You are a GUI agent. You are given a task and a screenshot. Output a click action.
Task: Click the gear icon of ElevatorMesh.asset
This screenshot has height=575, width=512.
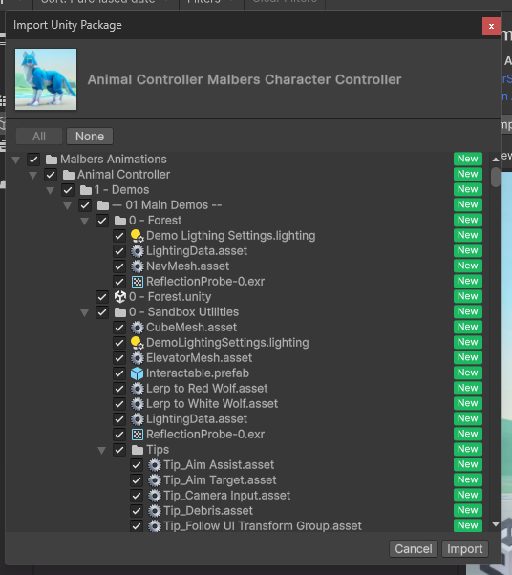[138, 358]
